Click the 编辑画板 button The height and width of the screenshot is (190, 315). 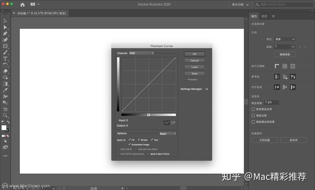coord(285,54)
